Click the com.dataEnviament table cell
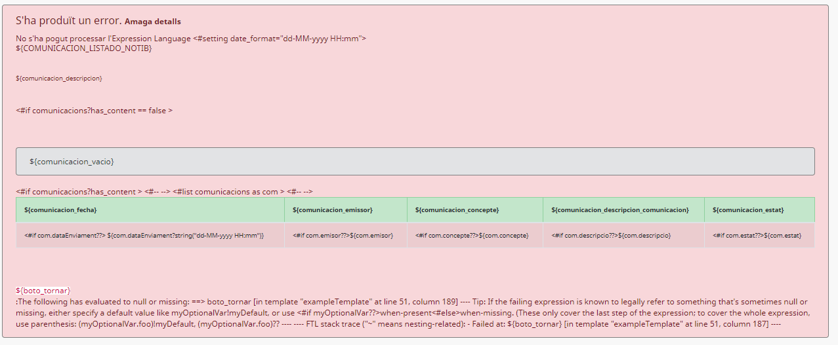Viewport: 838px width, 345px height. point(150,235)
